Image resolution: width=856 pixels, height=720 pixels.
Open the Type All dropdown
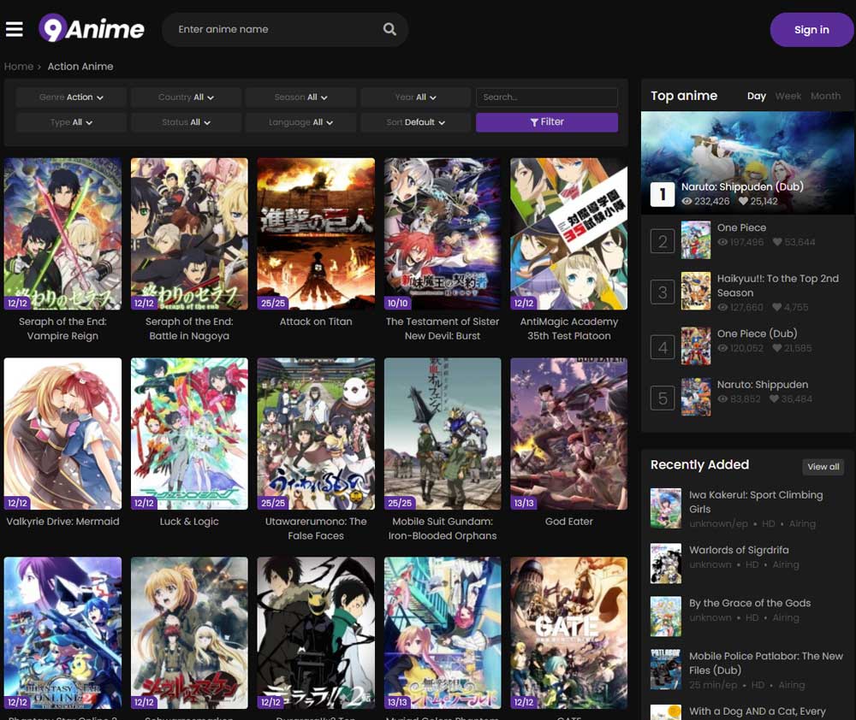pos(71,122)
